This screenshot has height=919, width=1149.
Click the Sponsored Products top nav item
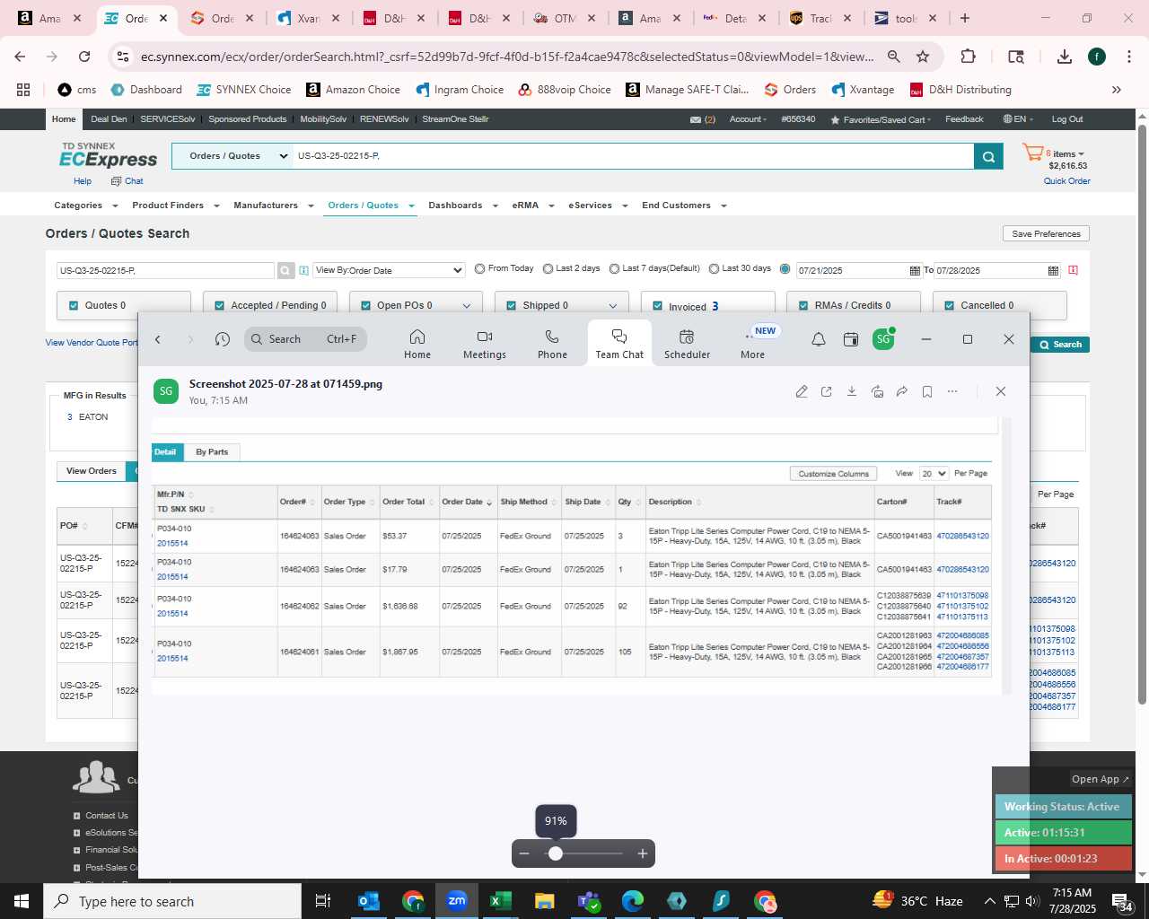[248, 119]
